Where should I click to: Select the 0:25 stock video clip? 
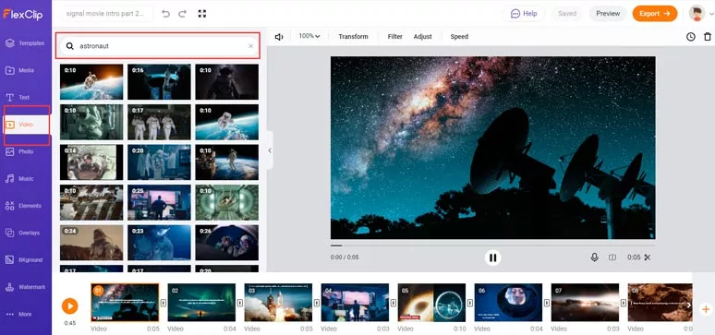159,202
